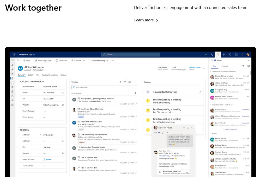Screen dimensions: 267x177
Task: Open Assets and Locations tab
Action: pos(50,75)
